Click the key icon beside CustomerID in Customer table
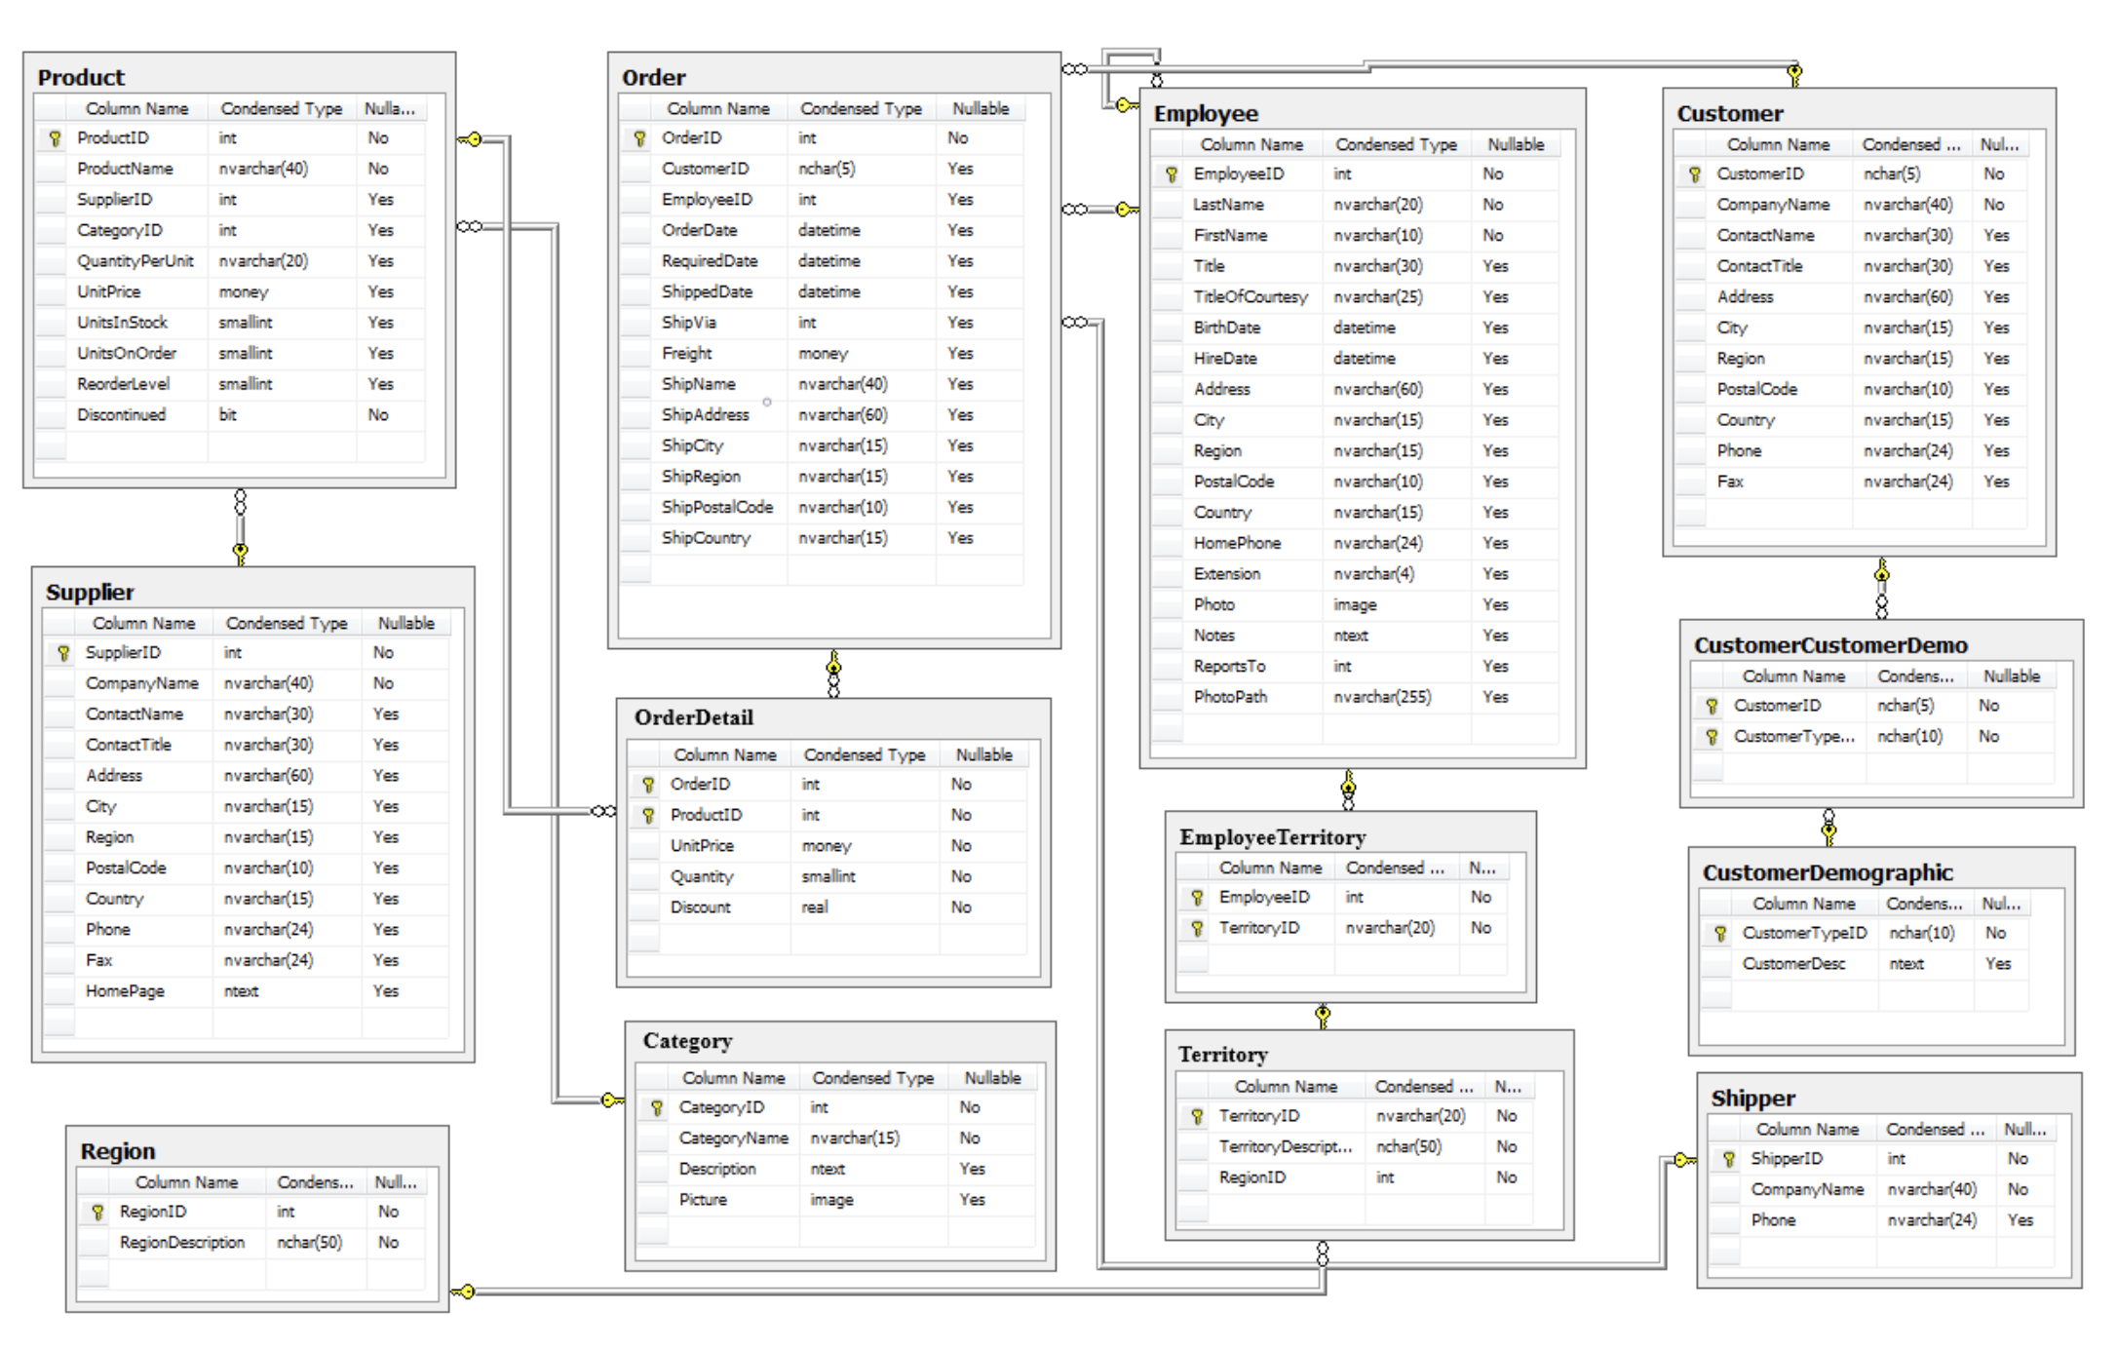The height and width of the screenshot is (1351, 2117). click(x=1695, y=174)
